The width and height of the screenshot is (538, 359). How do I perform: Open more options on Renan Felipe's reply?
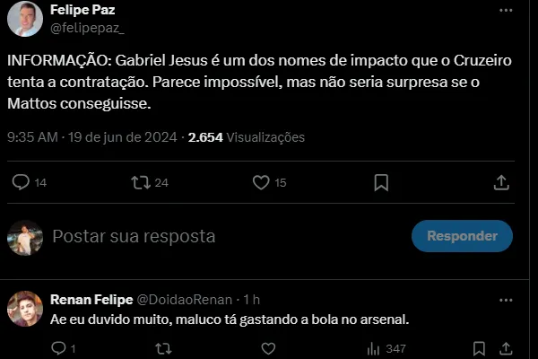507,299
